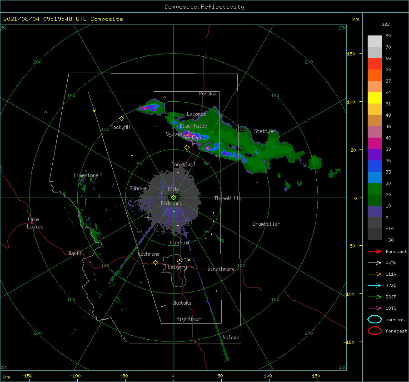
Task: Click the yellow diamond marker inside the Calgary outline
Action: click(180, 262)
